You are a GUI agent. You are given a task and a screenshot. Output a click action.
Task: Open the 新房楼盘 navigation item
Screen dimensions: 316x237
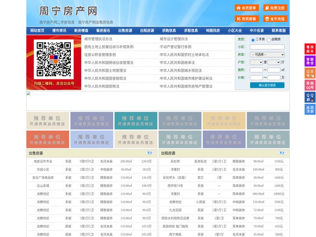(81, 31)
